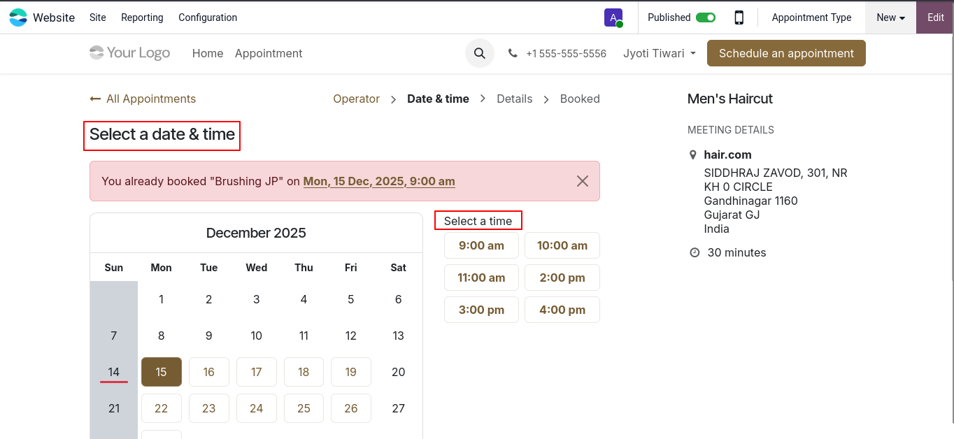954x439 pixels.
Task: Expand the New dropdown button
Action: 890,17
